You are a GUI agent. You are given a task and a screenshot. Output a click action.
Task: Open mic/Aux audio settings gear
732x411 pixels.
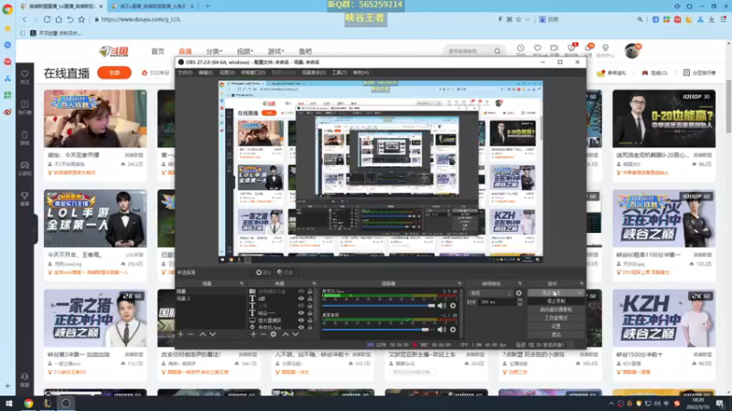(x=452, y=306)
